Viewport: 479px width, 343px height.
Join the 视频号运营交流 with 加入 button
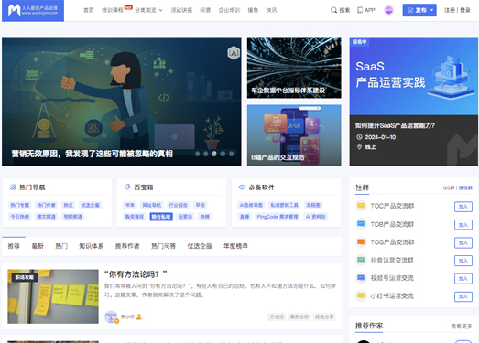click(x=463, y=278)
